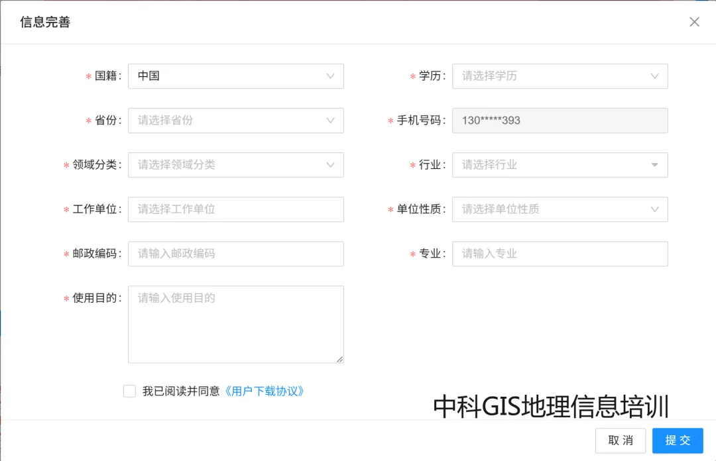The width and height of the screenshot is (716, 461).
Task: Open the 请选择省份 dropdown
Action: pyautogui.click(x=235, y=121)
